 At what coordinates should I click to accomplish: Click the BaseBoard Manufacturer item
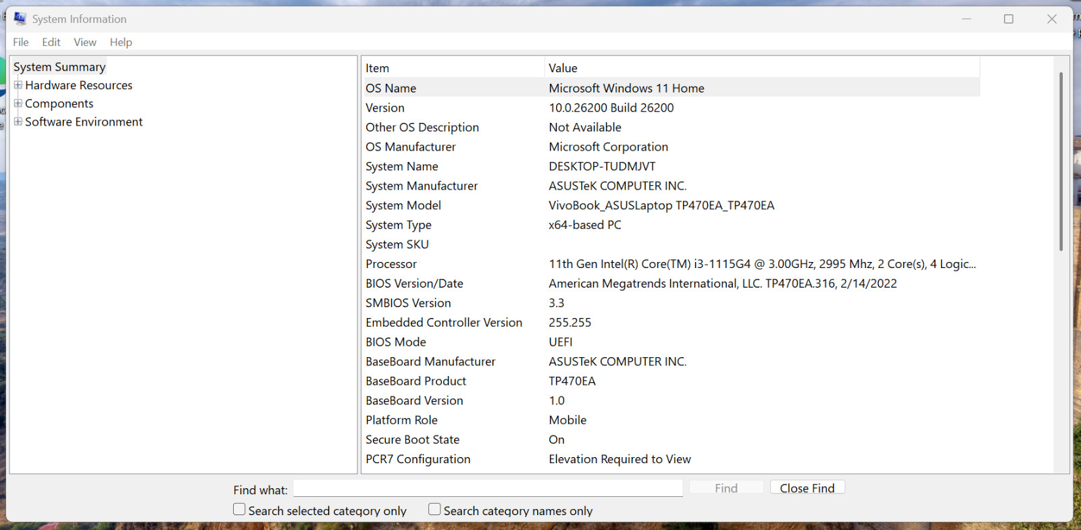pyautogui.click(x=430, y=362)
